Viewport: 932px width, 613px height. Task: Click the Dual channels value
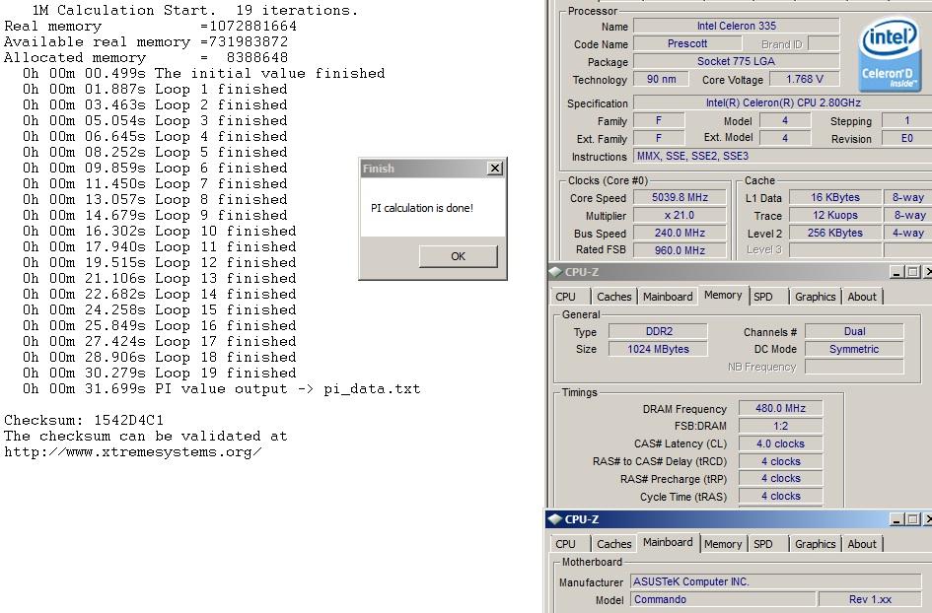pos(854,331)
